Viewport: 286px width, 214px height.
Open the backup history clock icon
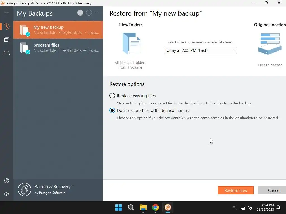pyautogui.click(x=7, y=26)
